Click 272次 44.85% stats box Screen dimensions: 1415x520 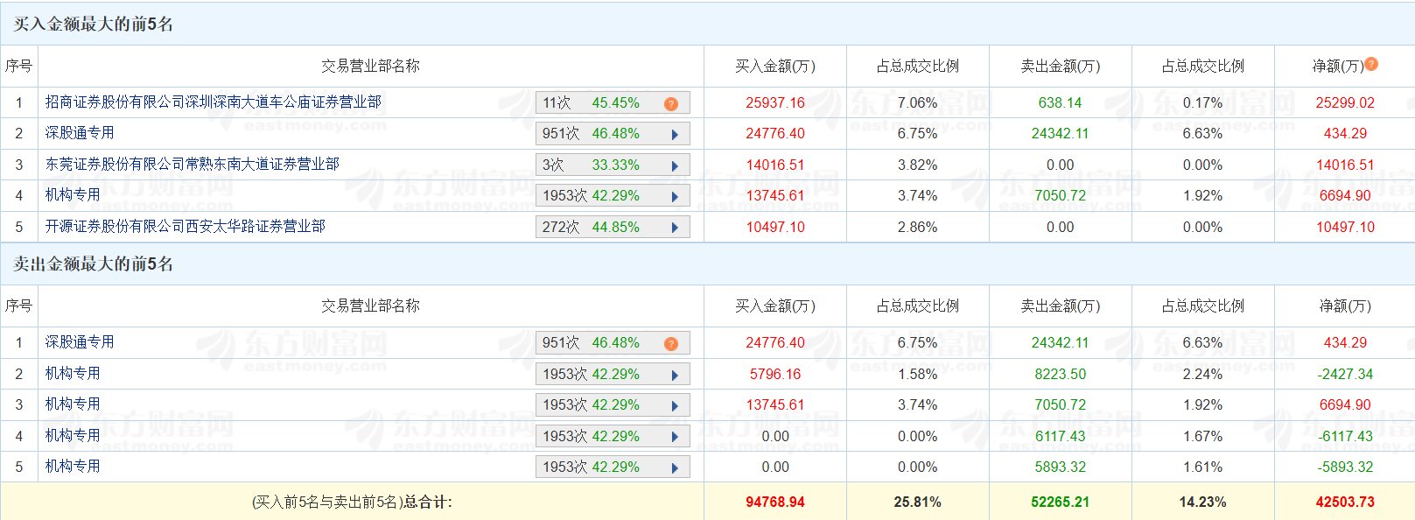coord(613,228)
